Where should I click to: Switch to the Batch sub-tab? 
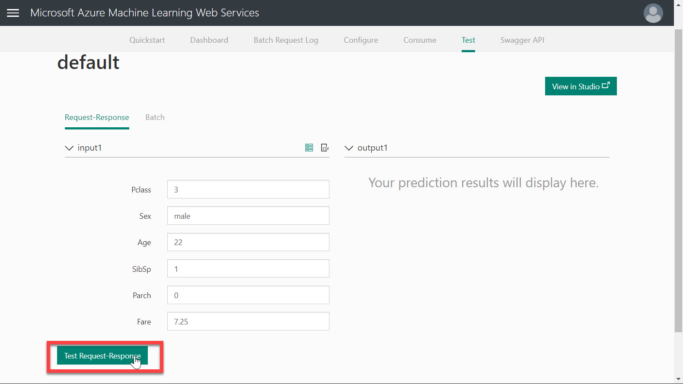[x=155, y=117]
